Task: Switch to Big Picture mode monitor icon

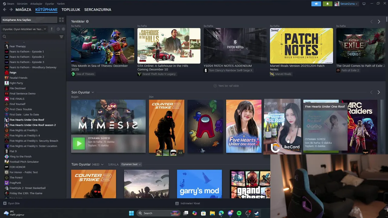Action: [x=364, y=4]
